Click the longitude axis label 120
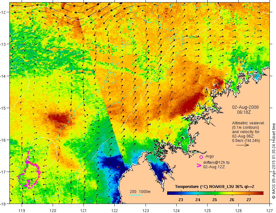The width and height of the screenshot is (276, 213). click(53, 210)
